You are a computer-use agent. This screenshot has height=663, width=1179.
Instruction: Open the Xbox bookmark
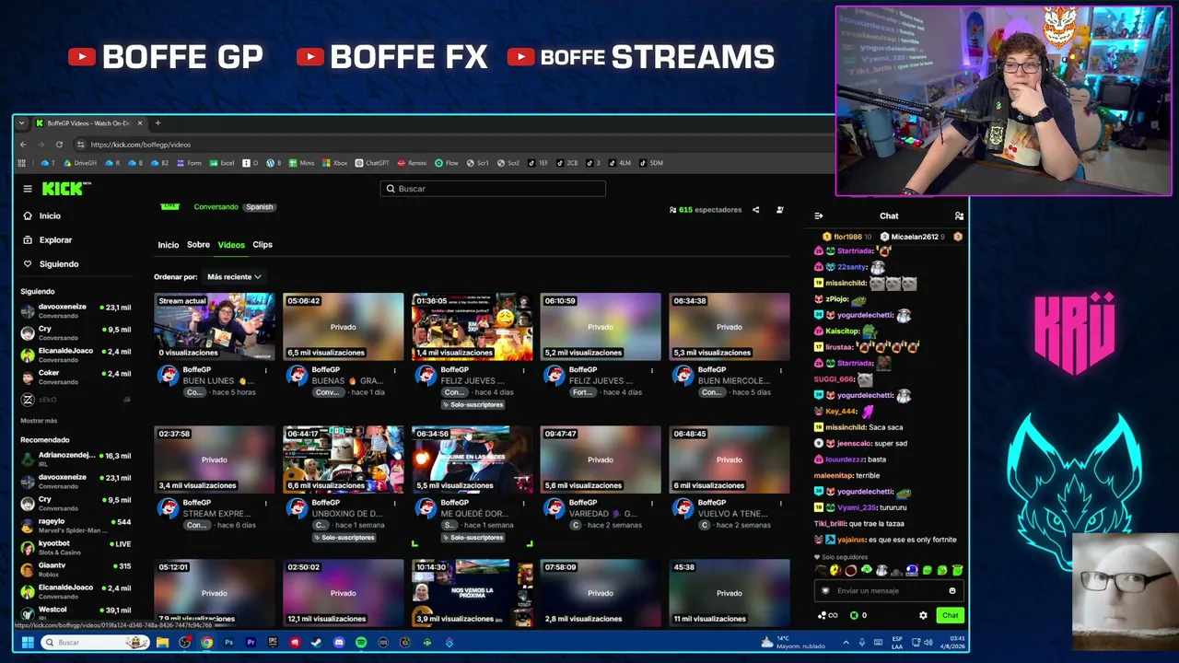tap(335, 163)
